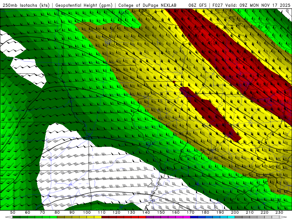The width and height of the screenshot is (292, 219).
Task: Click the "F027 Valid: 09Z MON NOV 17 2025" text
Action: click(x=251, y=5)
